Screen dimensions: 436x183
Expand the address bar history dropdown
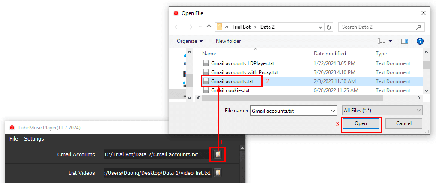click(x=320, y=27)
